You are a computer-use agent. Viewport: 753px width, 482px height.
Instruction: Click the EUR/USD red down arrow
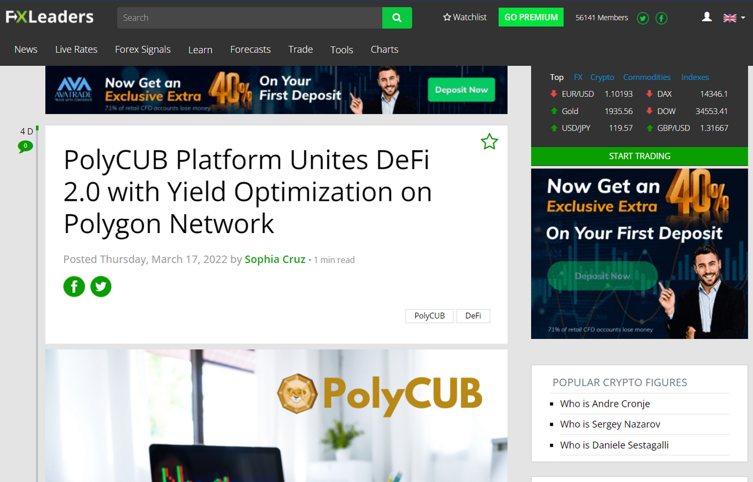pos(554,94)
